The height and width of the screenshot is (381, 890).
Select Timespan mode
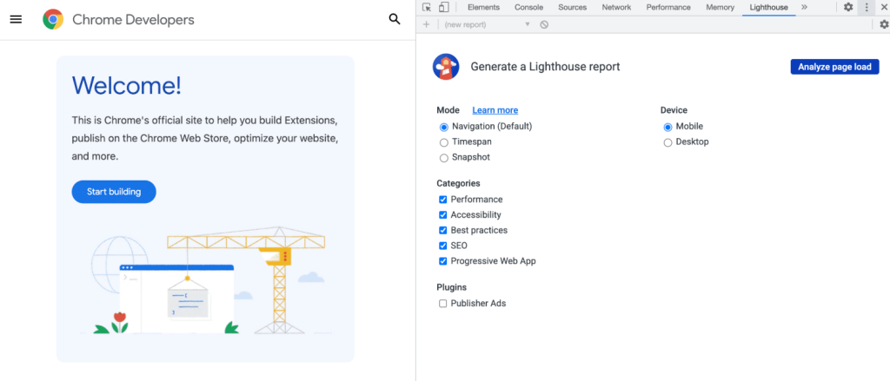pos(444,142)
